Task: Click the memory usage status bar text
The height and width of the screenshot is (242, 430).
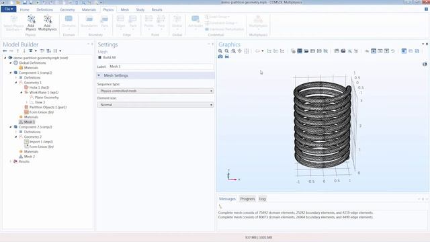Action: (x=259, y=237)
